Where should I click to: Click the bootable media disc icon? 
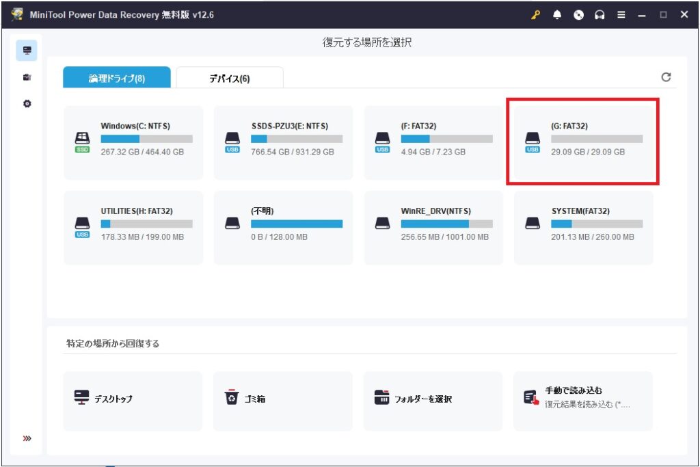tap(578, 15)
